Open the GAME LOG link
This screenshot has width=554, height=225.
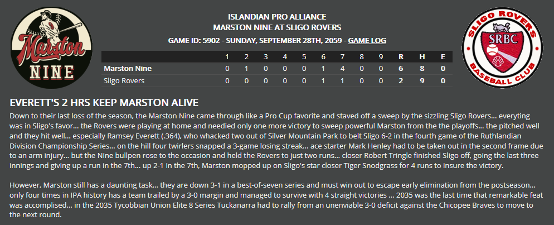[367, 41]
